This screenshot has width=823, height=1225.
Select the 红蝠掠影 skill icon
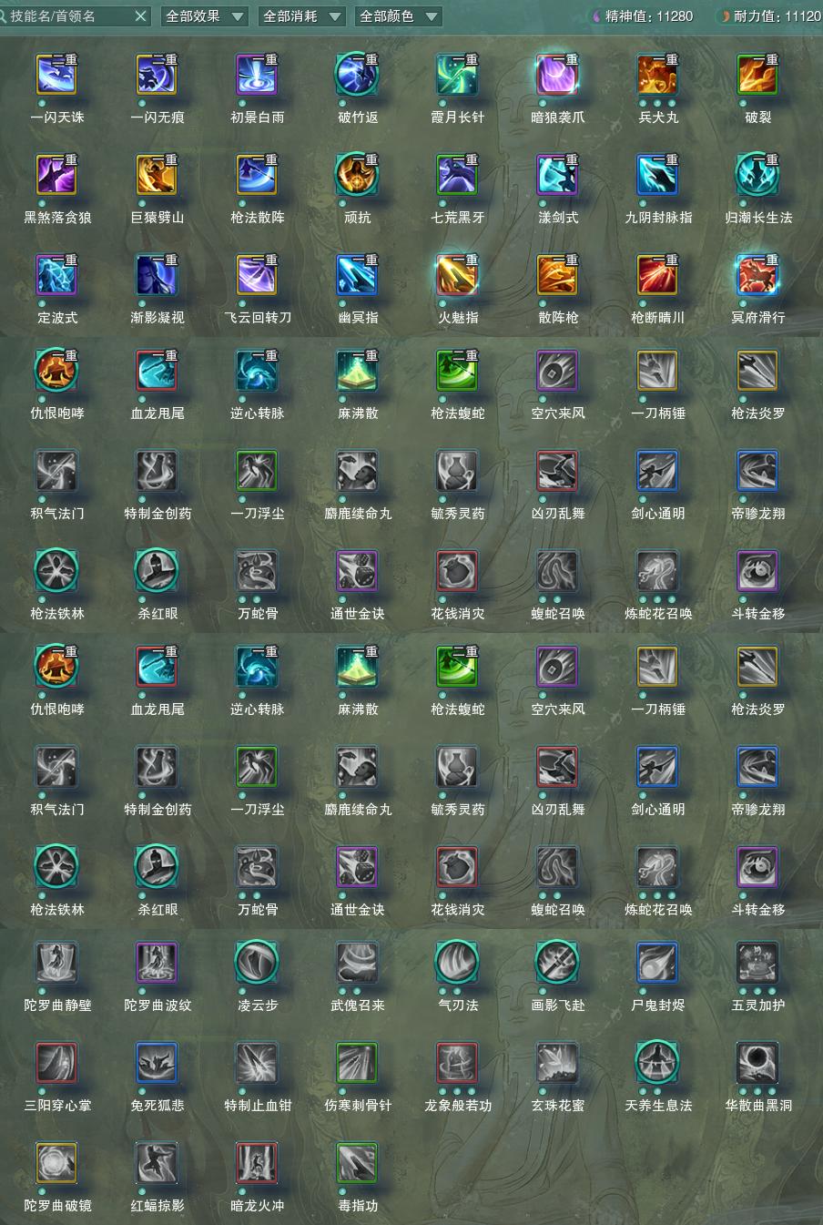tap(157, 1163)
